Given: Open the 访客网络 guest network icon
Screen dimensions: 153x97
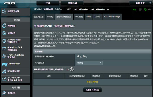Looking at the screenshot, I should [x=4, y=33].
